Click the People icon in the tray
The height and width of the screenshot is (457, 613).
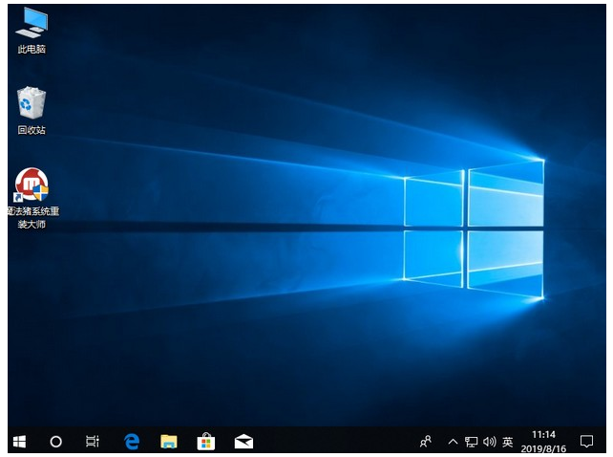(x=426, y=441)
